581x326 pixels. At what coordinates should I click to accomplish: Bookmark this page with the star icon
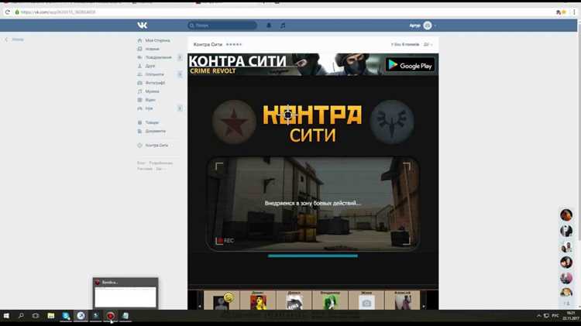[564, 12]
